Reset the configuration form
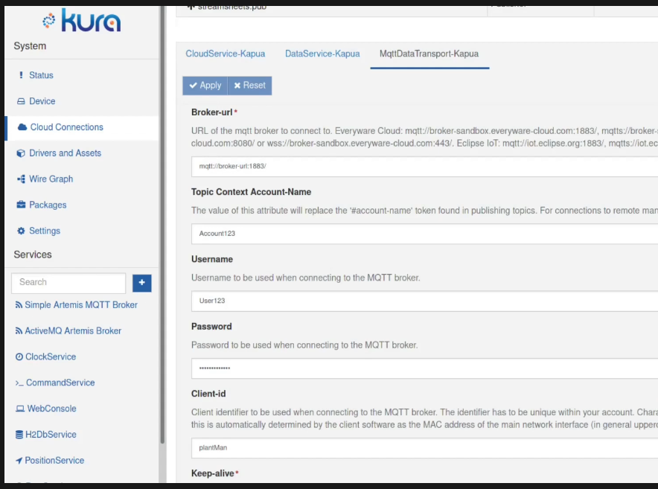This screenshot has width=658, height=489. coord(249,86)
